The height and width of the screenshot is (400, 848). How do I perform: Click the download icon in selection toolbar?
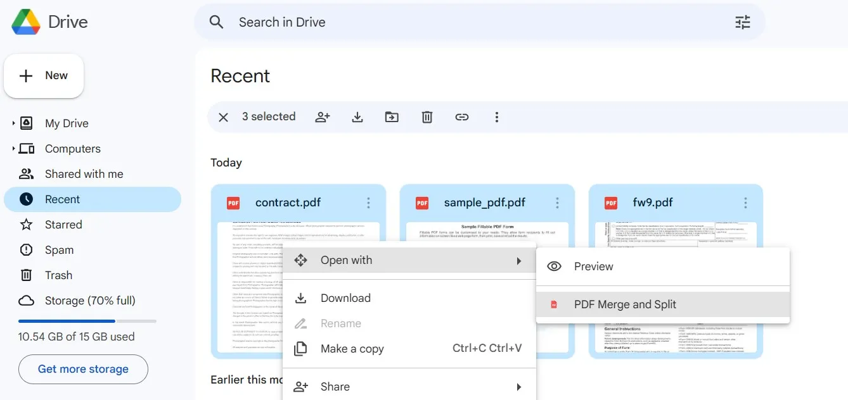tap(357, 117)
